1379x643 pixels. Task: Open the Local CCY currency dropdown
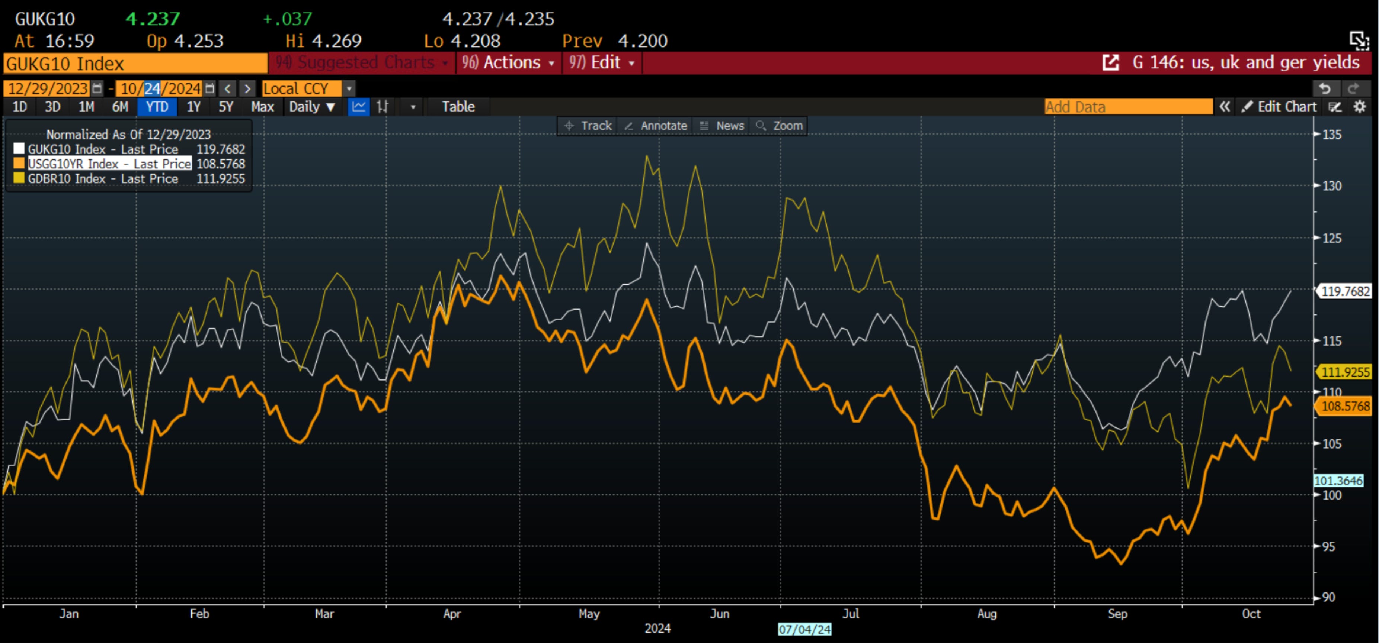349,88
